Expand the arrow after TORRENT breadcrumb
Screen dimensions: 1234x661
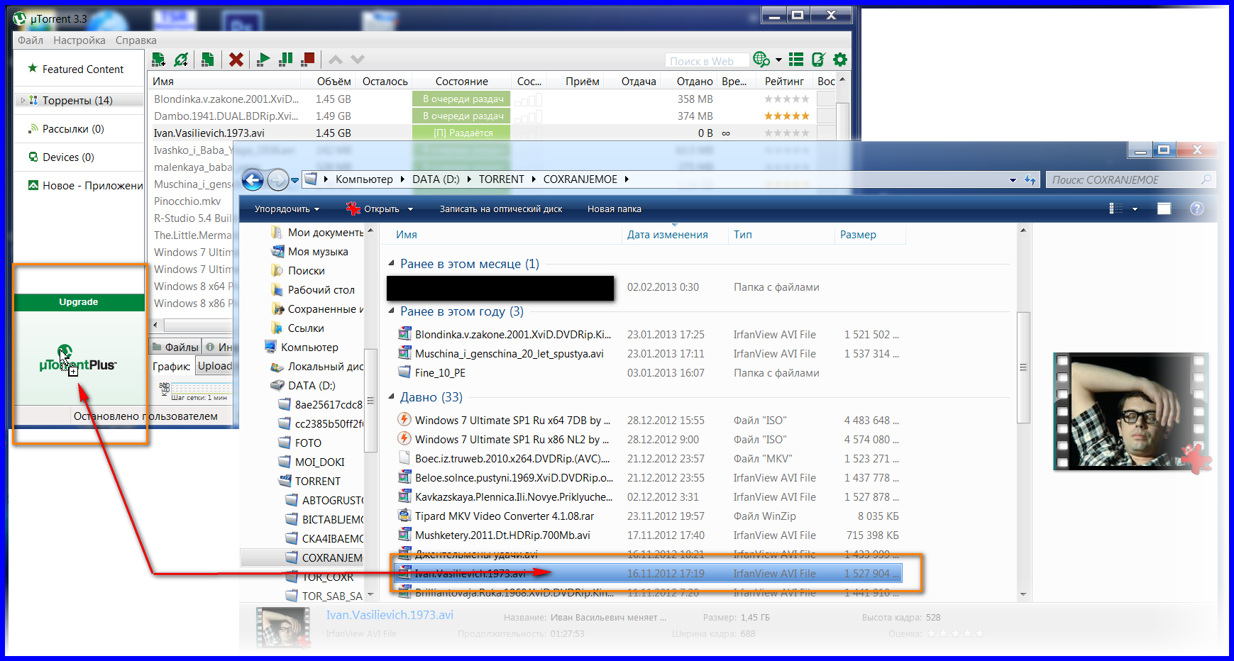[534, 179]
